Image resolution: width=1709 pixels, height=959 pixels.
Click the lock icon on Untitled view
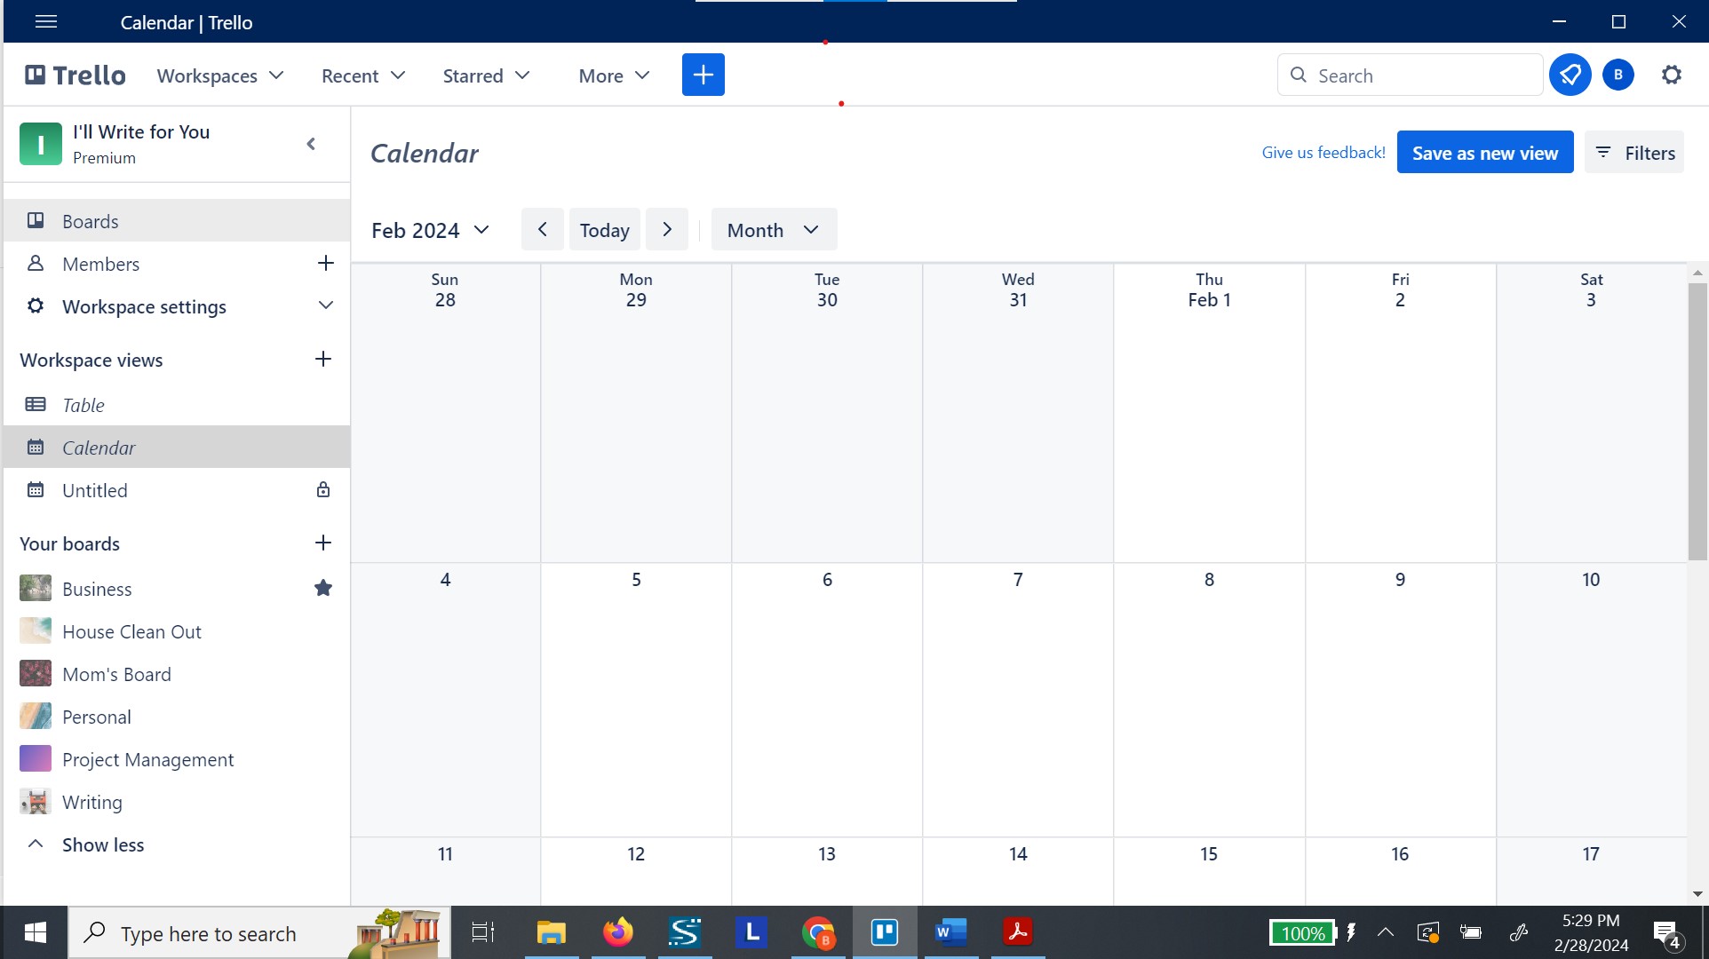[x=322, y=489]
